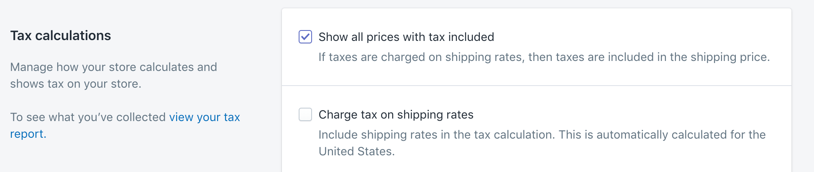Viewport: 814px width, 172px height.
Task: Click the divider line between the two tax options
Action: point(536,86)
